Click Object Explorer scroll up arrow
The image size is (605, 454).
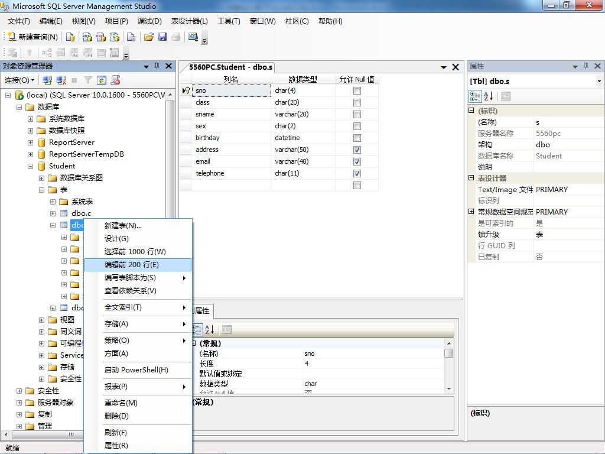170,95
